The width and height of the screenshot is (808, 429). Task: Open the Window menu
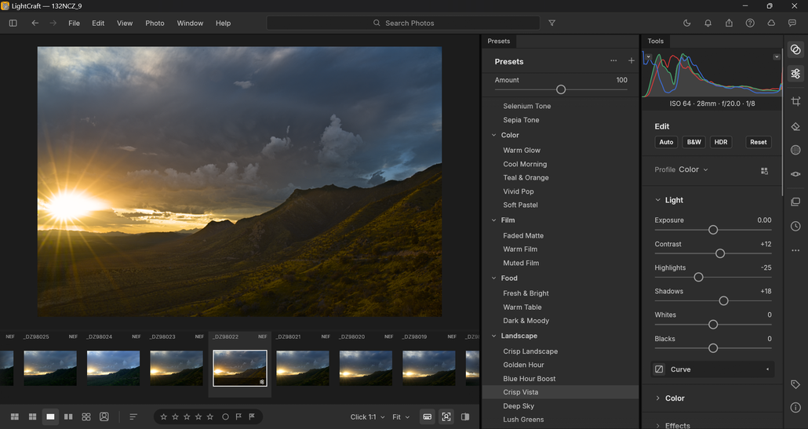click(x=190, y=24)
